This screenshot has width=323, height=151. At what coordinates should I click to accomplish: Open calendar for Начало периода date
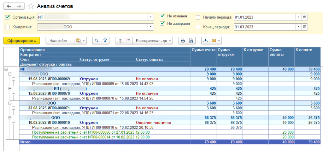pyautogui.click(x=305, y=17)
